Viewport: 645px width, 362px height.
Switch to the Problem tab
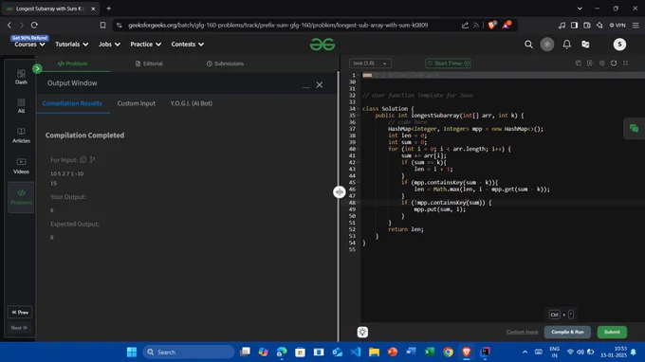[x=72, y=63]
